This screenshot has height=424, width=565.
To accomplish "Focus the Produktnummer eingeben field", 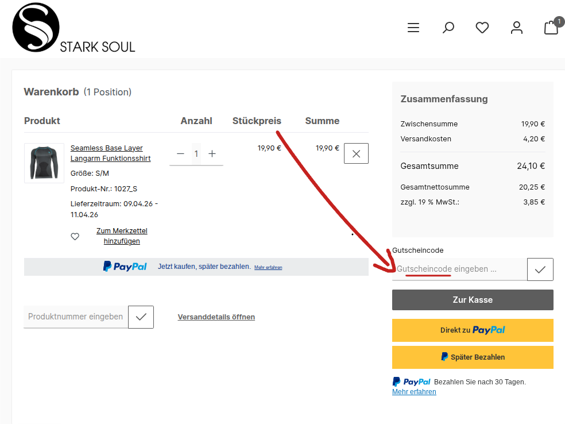I will (x=75, y=317).
